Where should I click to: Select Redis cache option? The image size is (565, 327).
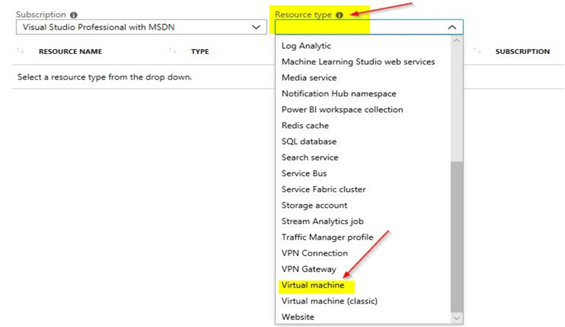[305, 125]
